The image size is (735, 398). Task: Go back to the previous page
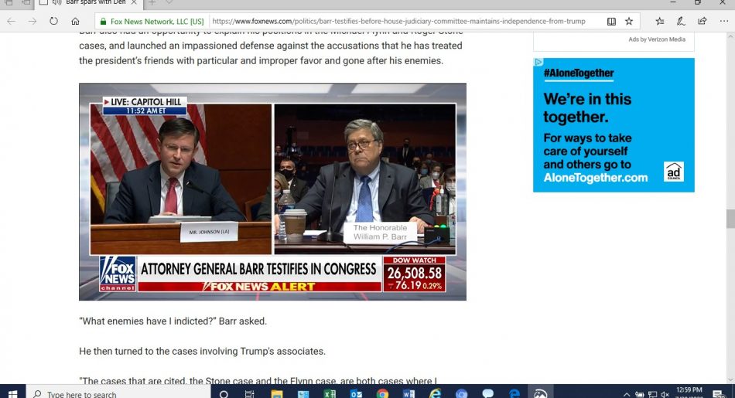(12, 21)
